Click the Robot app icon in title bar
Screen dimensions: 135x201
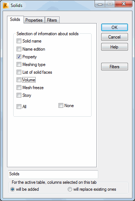pyautogui.click(x=6, y=6)
